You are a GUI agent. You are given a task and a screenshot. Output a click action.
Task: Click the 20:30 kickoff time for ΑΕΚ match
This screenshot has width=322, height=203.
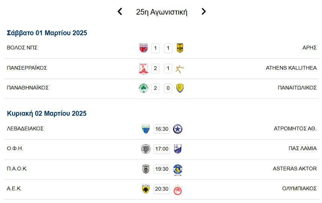162,189
